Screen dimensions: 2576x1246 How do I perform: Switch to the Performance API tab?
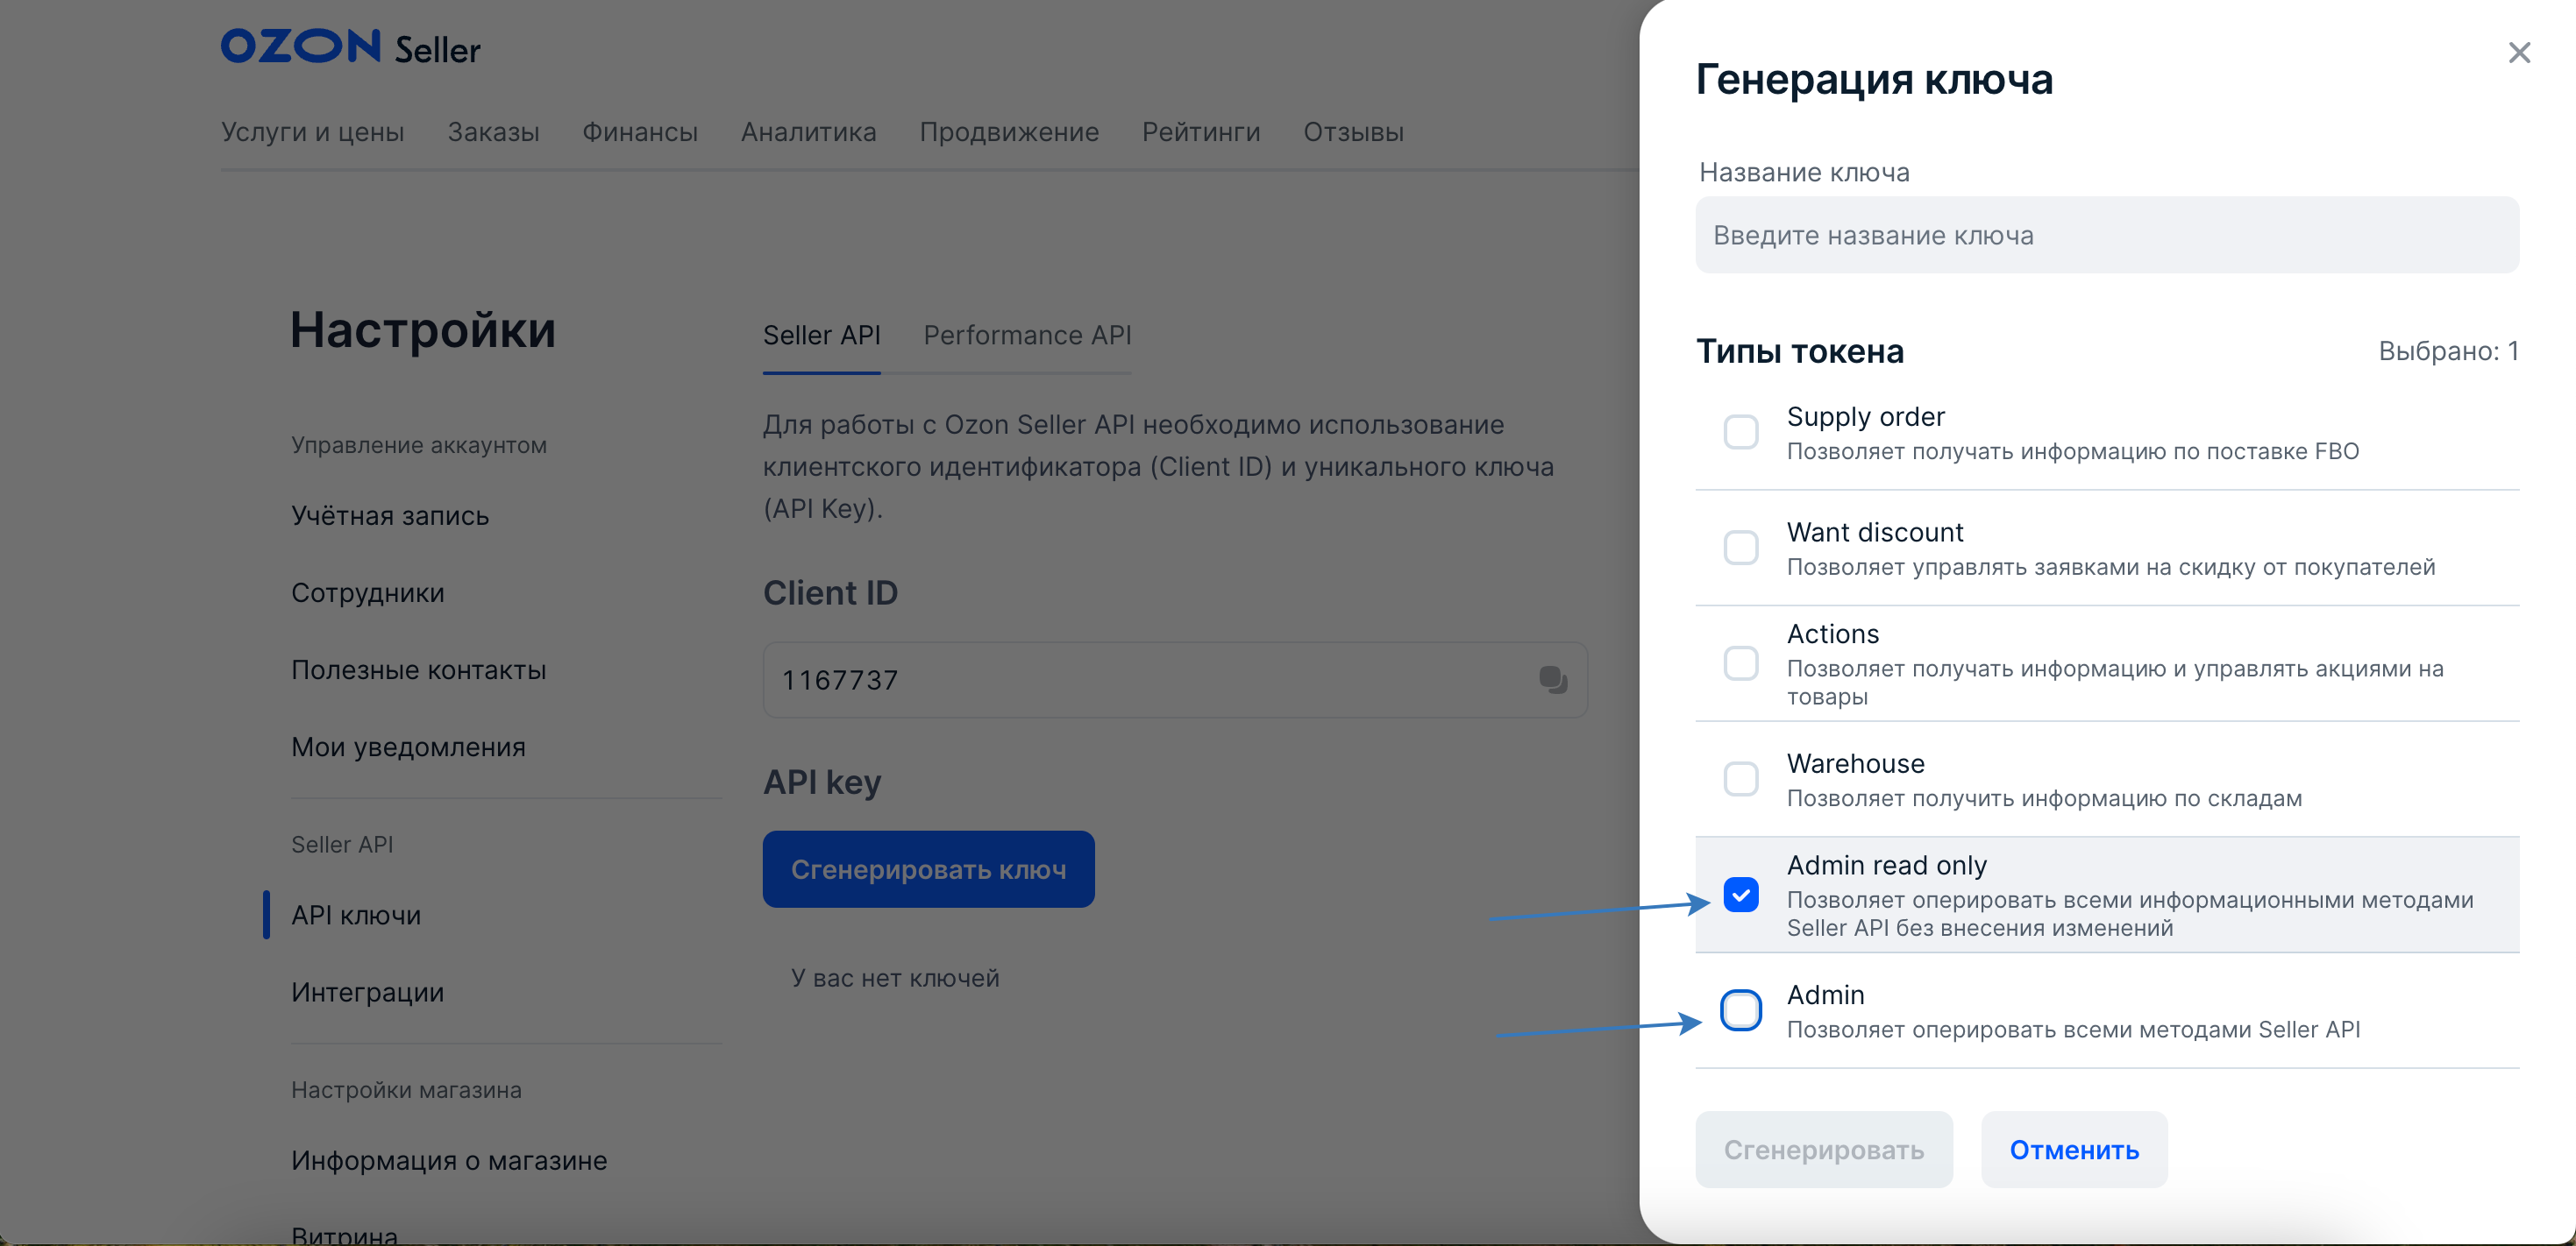pyautogui.click(x=1026, y=336)
